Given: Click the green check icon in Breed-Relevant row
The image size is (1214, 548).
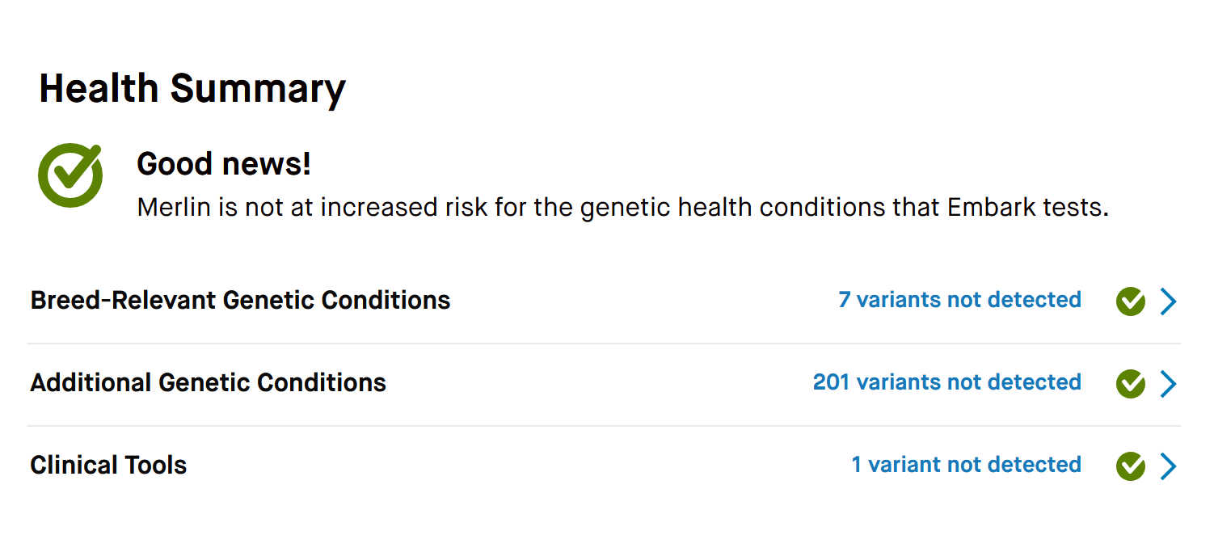Looking at the screenshot, I should coord(1130,301).
